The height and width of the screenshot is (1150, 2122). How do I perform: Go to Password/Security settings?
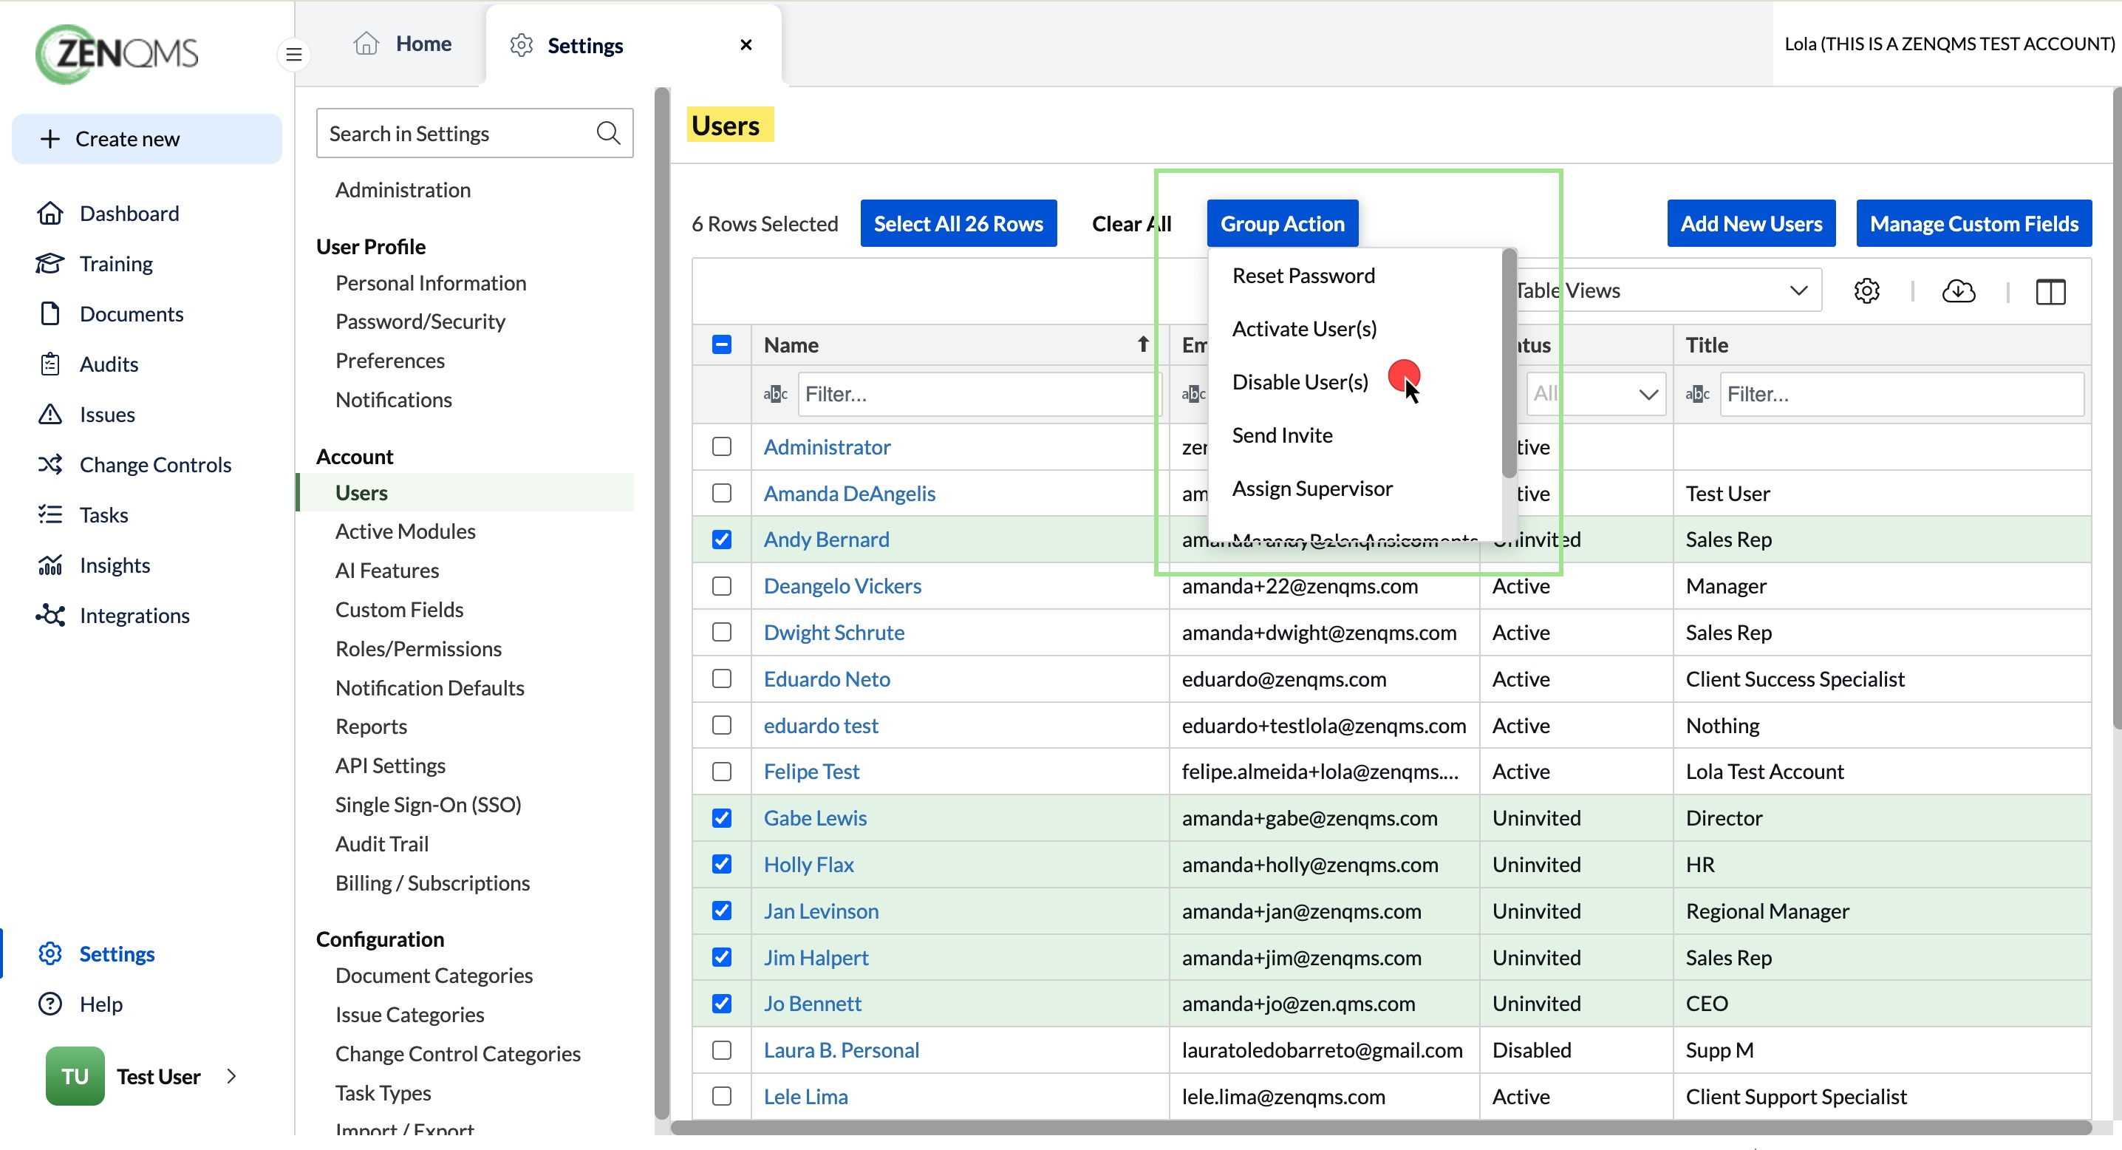point(420,321)
